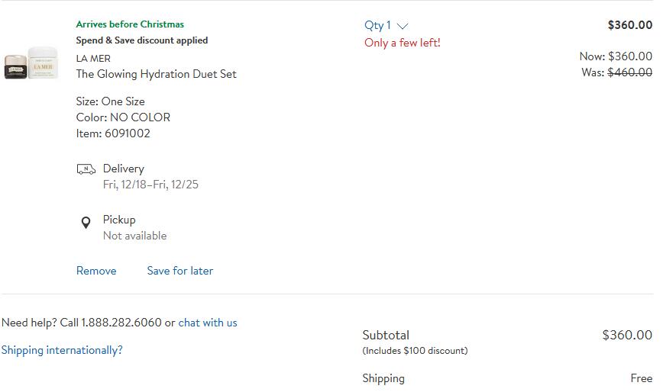
Task: Click the Only a few left! notice
Action: [402, 43]
